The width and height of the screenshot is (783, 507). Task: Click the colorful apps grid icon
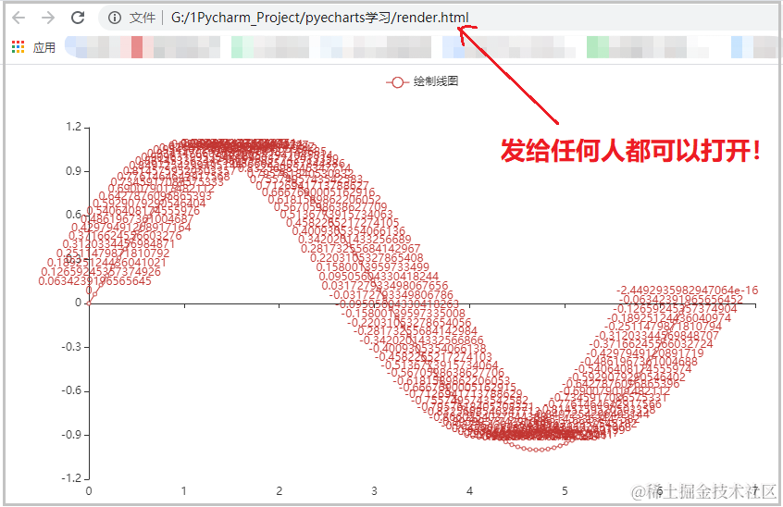point(18,47)
